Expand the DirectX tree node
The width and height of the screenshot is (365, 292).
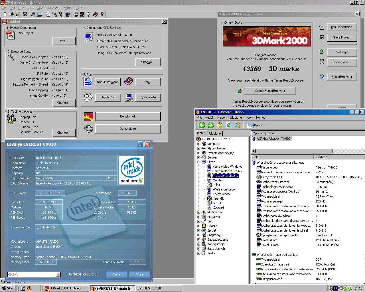pyautogui.click(x=198, y=226)
